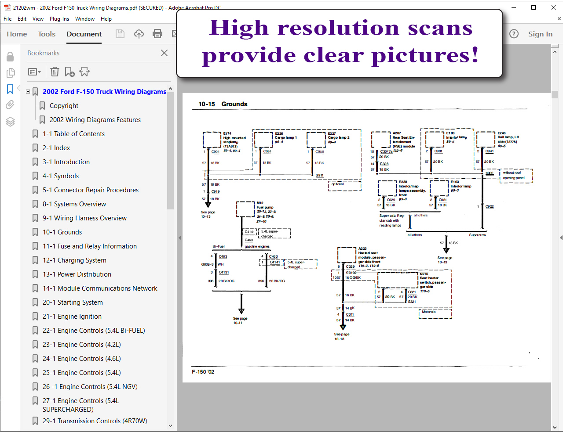Close the document with inner X button

[559, 19]
